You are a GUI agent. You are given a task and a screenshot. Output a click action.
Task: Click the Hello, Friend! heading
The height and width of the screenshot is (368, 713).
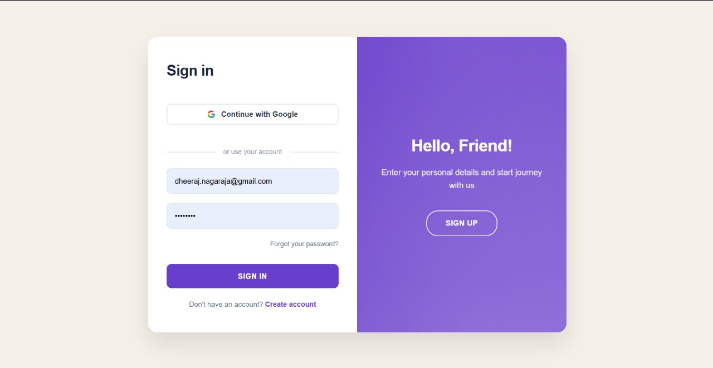pyautogui.click(x=461, y=146)
